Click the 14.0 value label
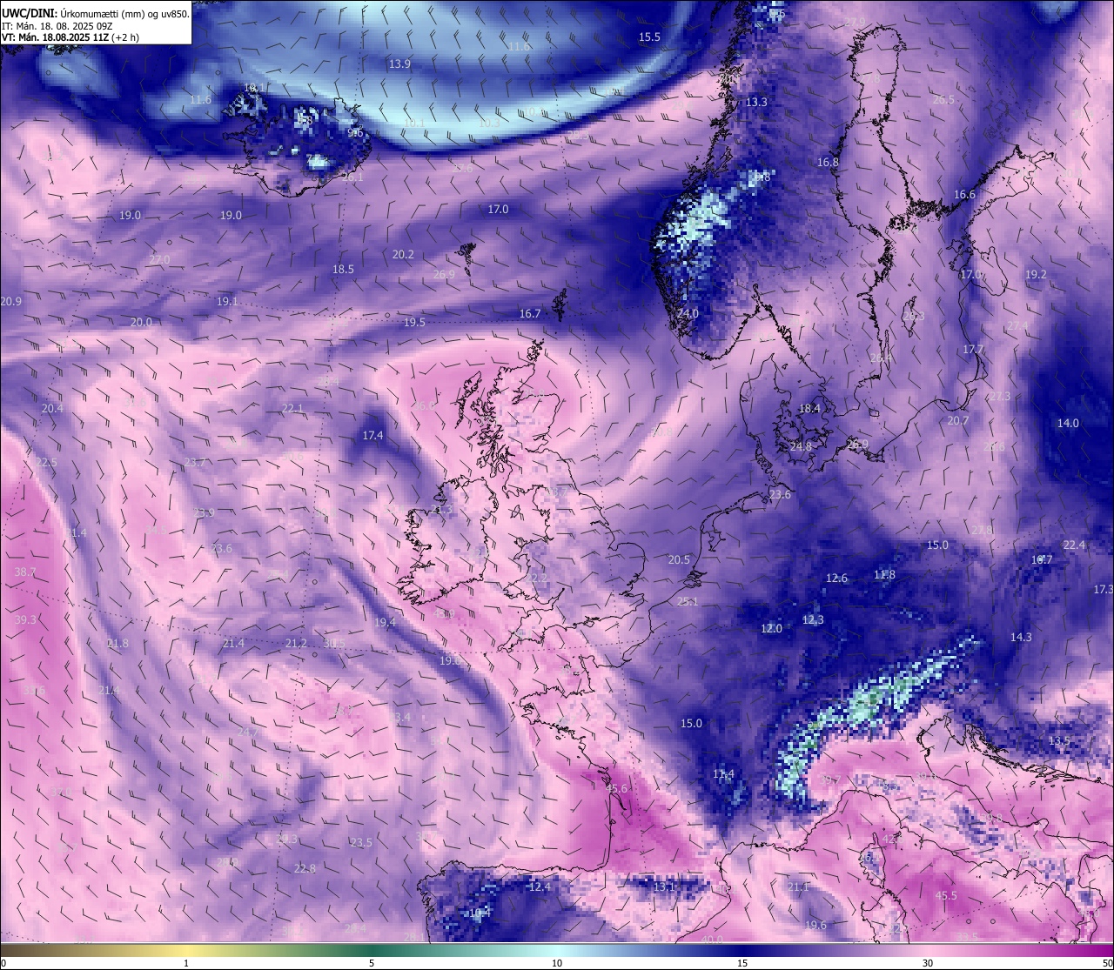The height and width of the screenshot is (970, 1114). (1068, 424)
